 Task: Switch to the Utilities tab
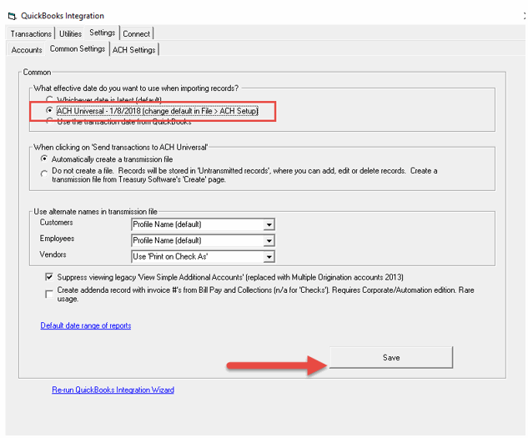point(70,33)
